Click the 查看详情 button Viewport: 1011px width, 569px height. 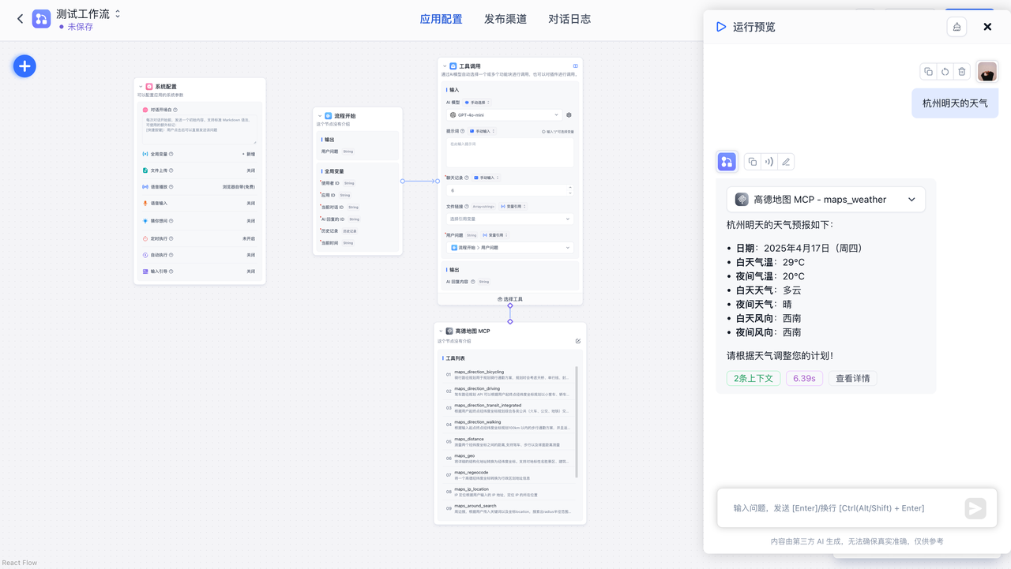852,378
